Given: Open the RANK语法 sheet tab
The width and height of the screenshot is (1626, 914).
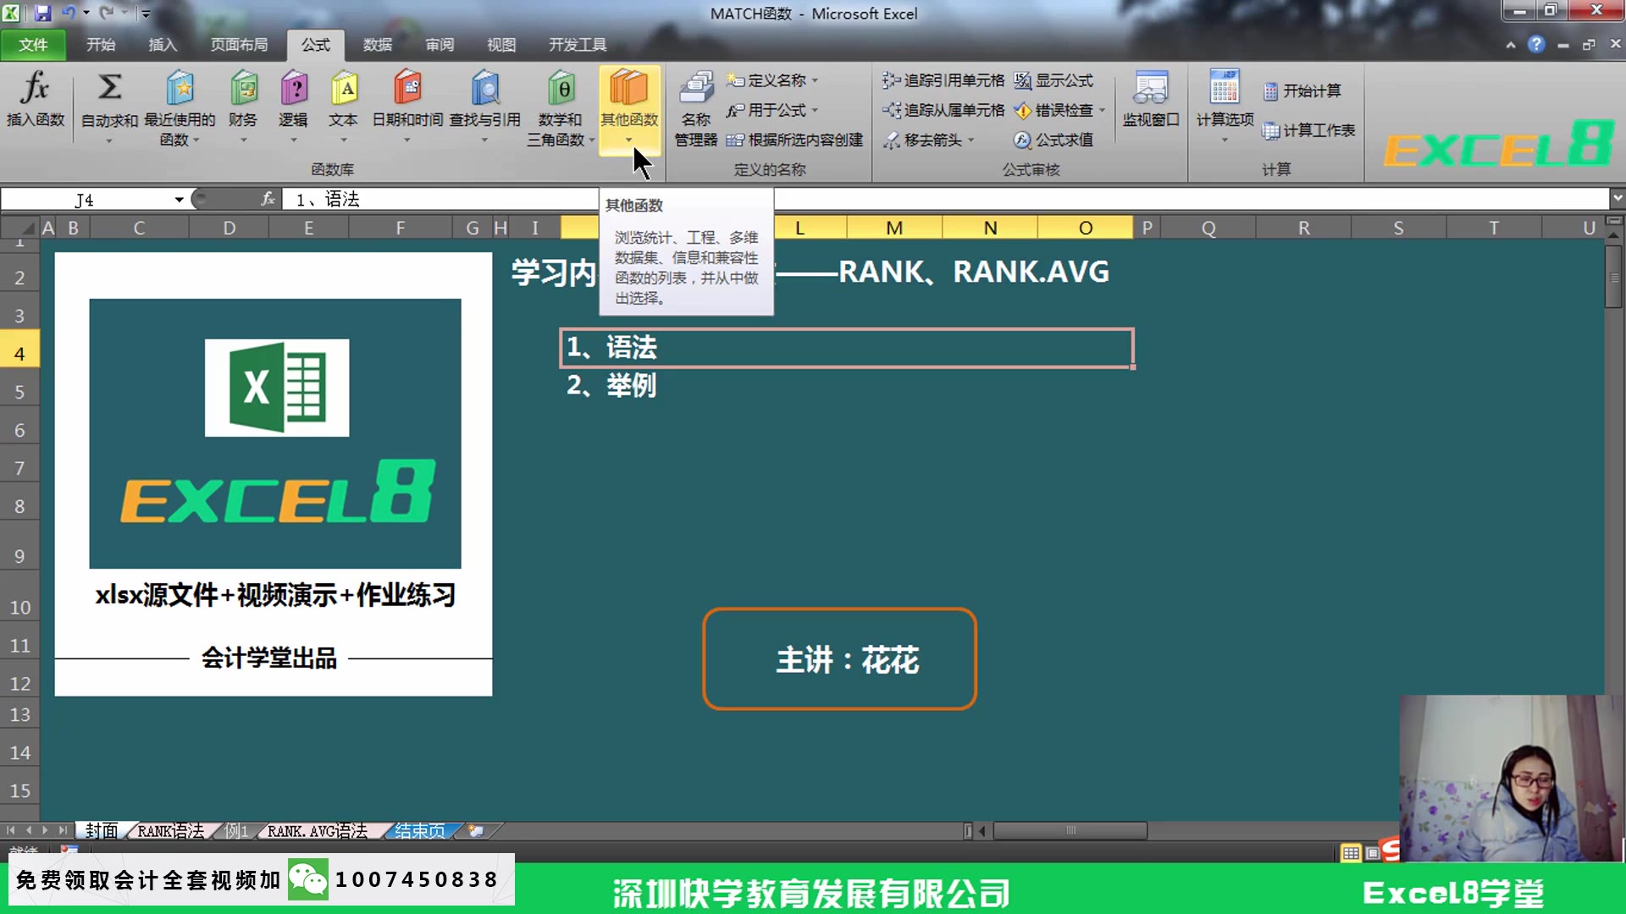Looking at the screenshot, I should point(169,831).
